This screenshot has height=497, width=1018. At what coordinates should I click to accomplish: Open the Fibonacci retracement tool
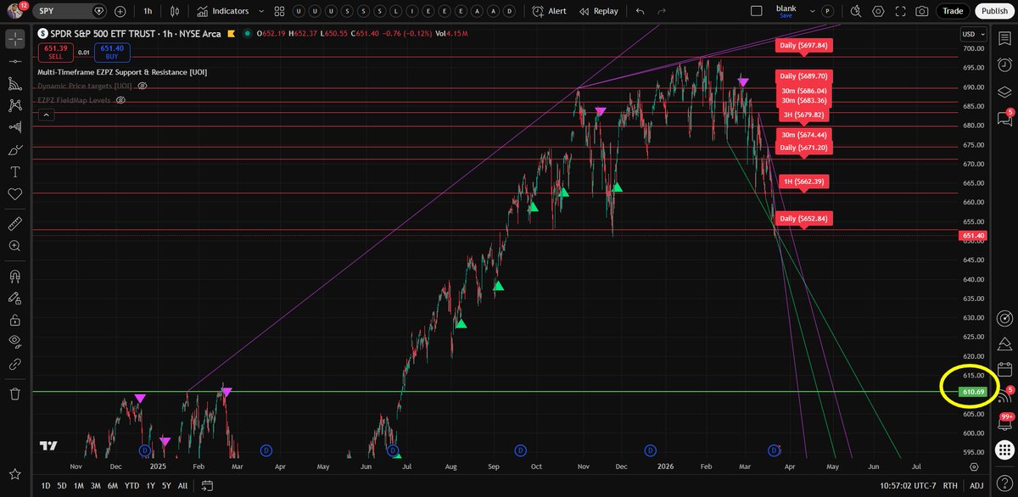pyautogui.click(x=14, y=84)
